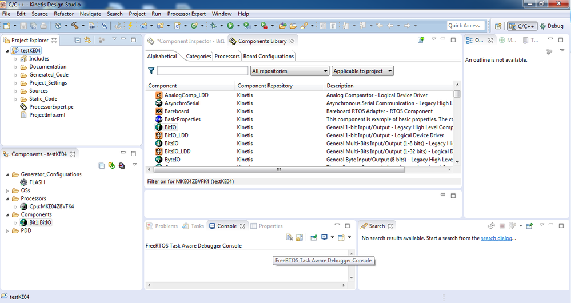Click the New C/C++ Project icon
The image size is (571, 303).
[x=143, y=26]
